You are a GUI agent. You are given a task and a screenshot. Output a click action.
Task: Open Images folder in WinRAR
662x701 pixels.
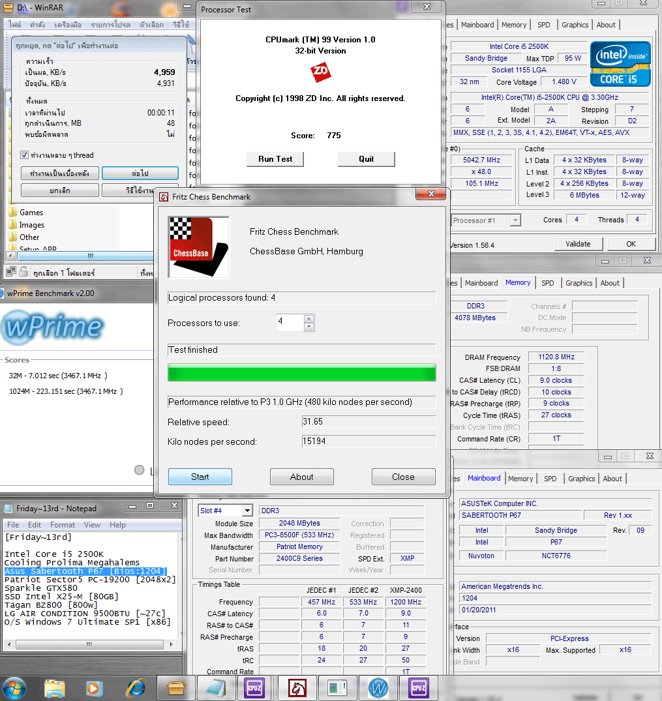[31, 225]
